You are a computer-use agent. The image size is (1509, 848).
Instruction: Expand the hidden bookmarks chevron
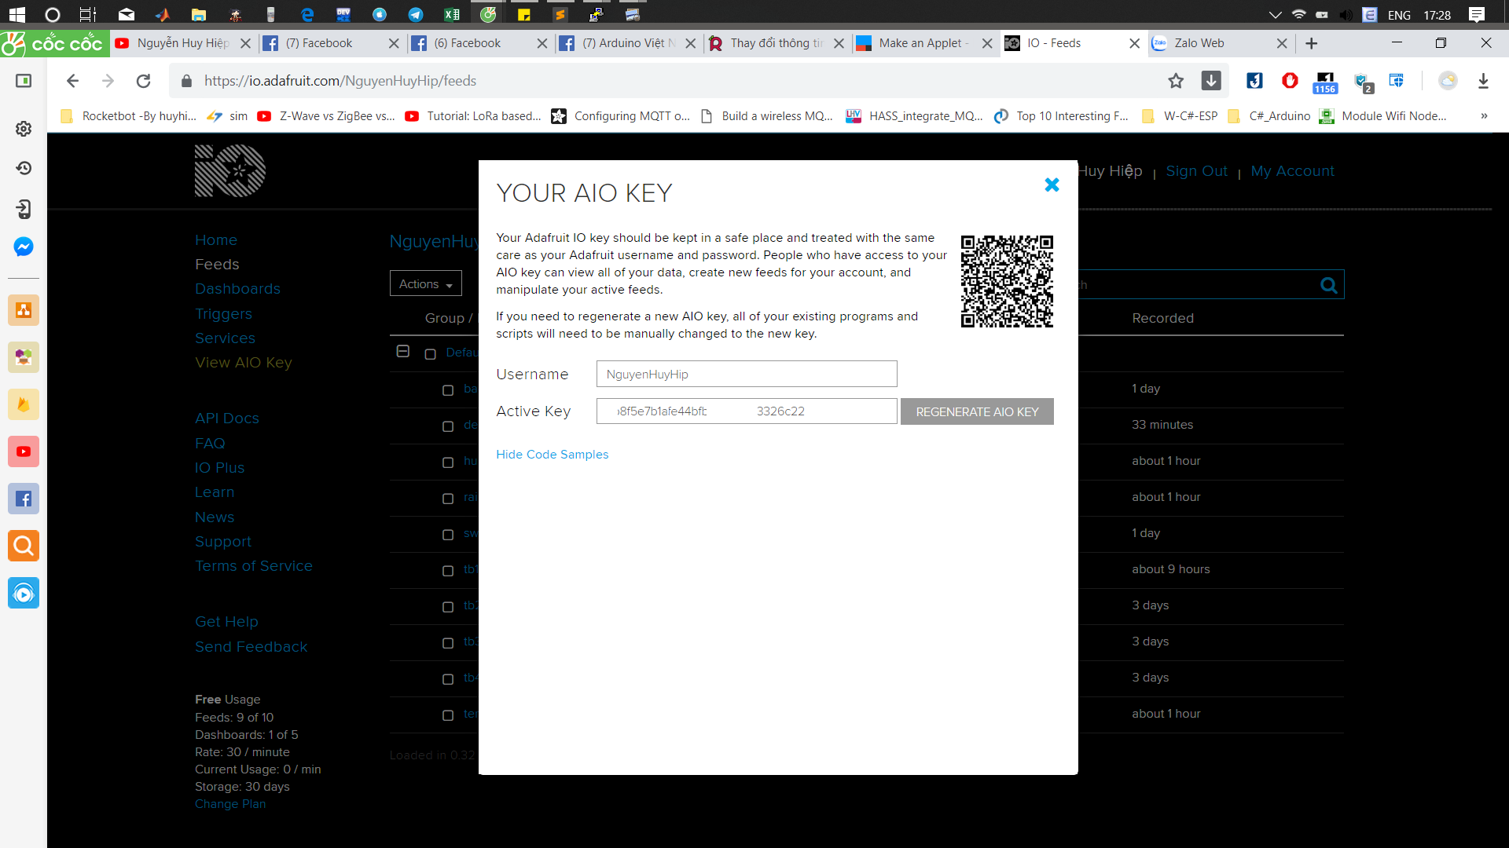click(1484, 116)
